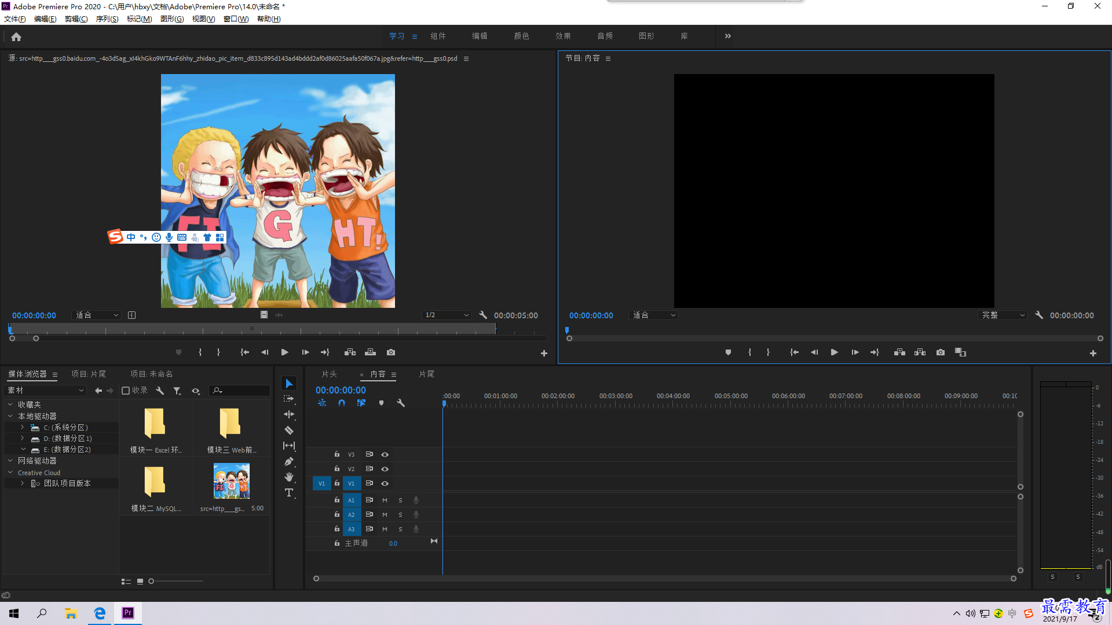Click Overwrite button in source monitor
The width and height of the screenshot is (1112, 625).
click(x=371, y=352)
